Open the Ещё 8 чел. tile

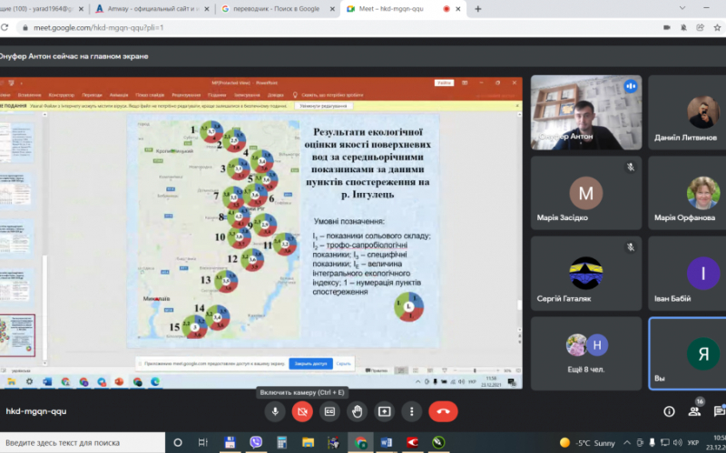point(586,353)
